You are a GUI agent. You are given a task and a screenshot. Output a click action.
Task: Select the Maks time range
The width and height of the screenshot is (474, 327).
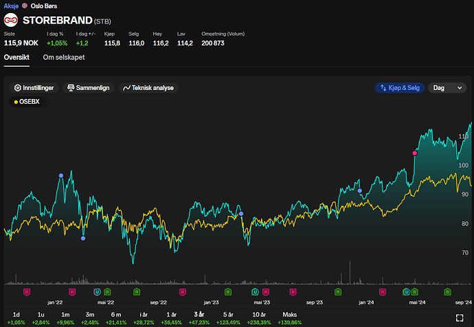pyautogui.click(x=290, y=318)
